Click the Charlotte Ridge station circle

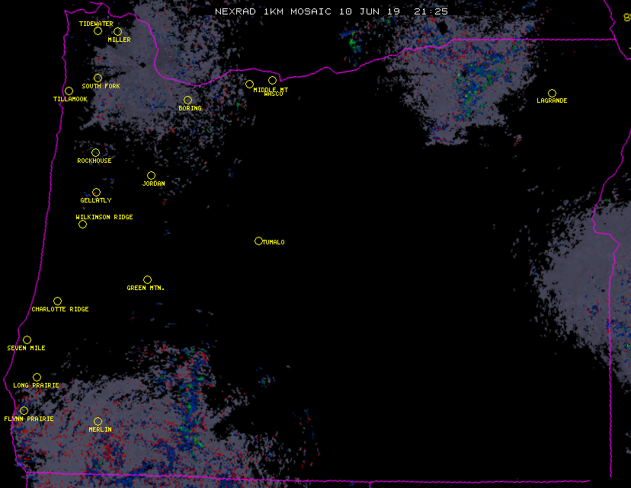57,301
